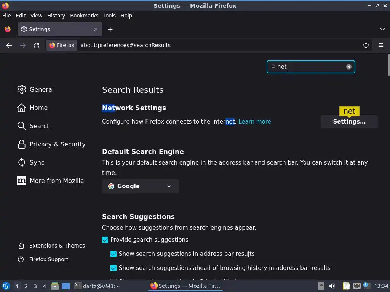The width and height of the screenshot is (390, 292).
Task: Click the Firefox icon in title bar
Action: 5,5
